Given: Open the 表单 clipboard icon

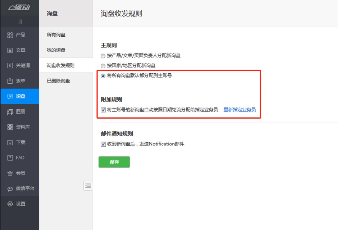Looking at the screenshot, I should coord(10,81).
